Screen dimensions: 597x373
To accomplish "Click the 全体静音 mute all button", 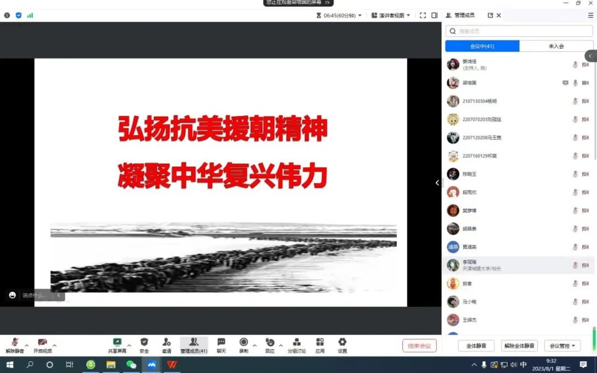I will pyautogui.click(x=476, y=346).
